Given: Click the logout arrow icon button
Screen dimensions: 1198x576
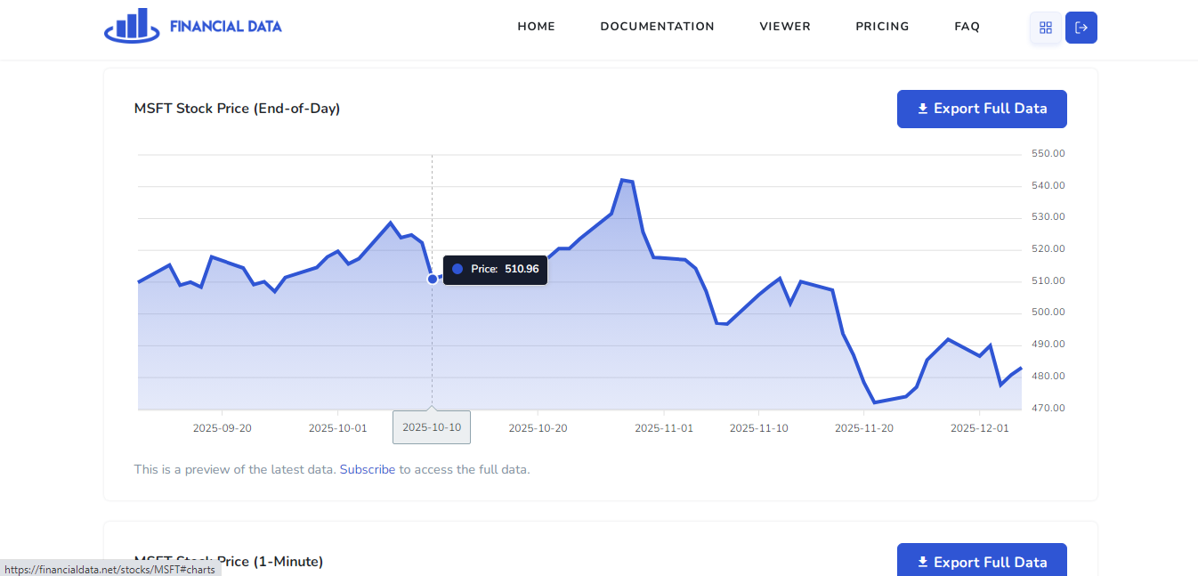Looking at the screenshot, I should (x=1081, y=28).
